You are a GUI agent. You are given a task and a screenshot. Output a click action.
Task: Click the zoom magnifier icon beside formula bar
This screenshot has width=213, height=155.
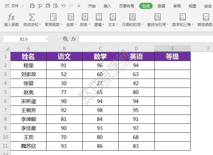[65, 39]
